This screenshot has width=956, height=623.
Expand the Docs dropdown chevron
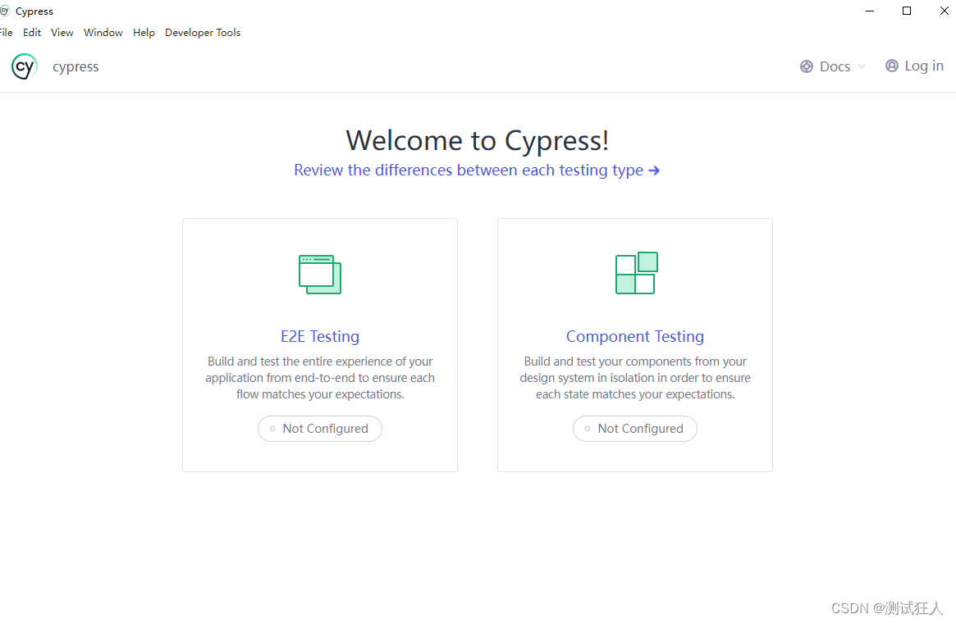pyautogui.click(x=862, y=66)
